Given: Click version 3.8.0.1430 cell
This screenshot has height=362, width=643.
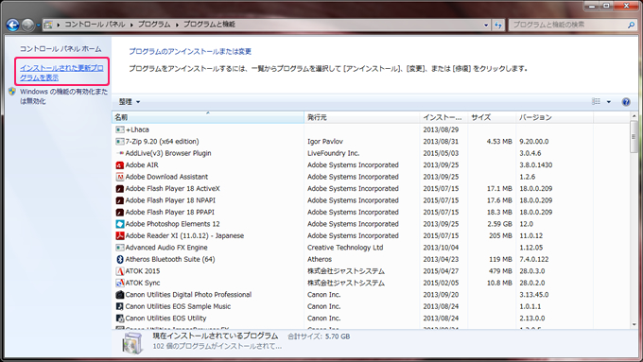Looking at the screenshot, I should 536,165.
